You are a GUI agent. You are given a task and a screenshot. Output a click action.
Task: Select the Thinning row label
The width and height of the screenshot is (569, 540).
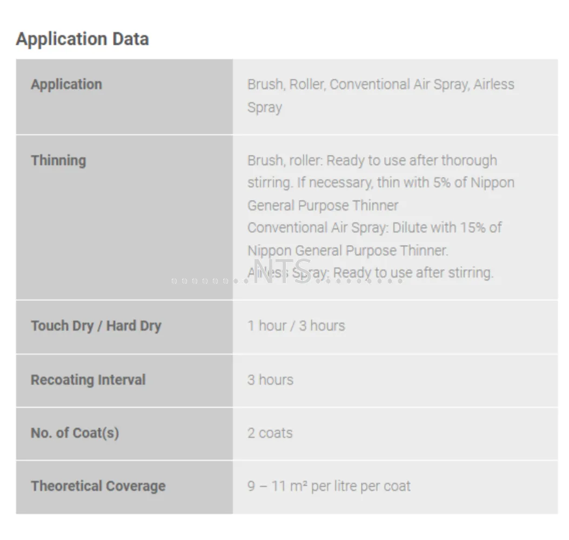(58, 160)
